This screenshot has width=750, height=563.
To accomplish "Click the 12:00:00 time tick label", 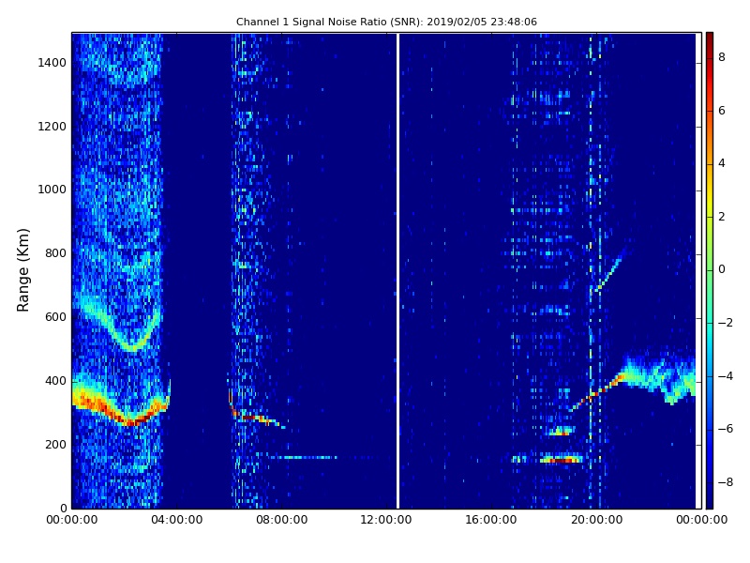I will 386,520.
